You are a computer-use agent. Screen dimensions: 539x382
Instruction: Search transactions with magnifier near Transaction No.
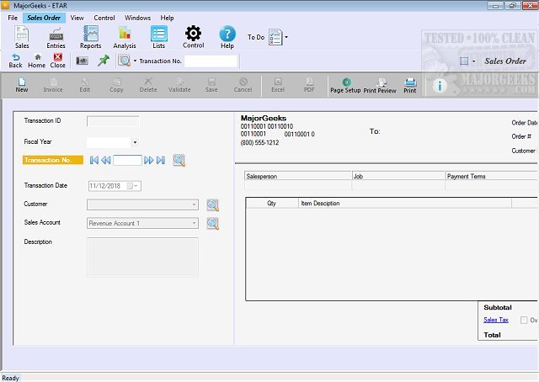tap(179, 160)
